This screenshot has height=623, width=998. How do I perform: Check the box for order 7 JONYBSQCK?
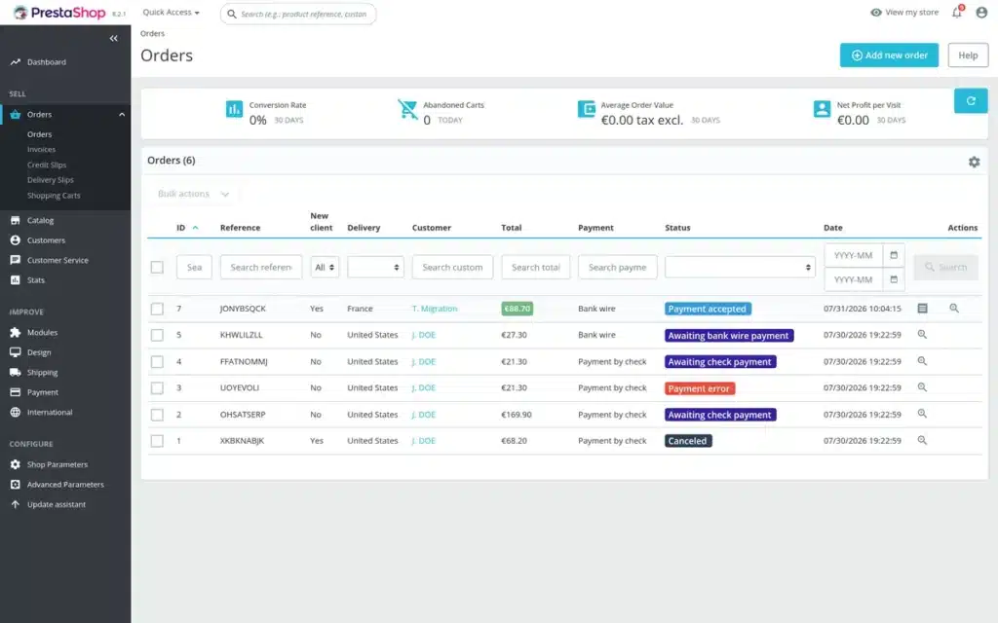coord(157,309)
